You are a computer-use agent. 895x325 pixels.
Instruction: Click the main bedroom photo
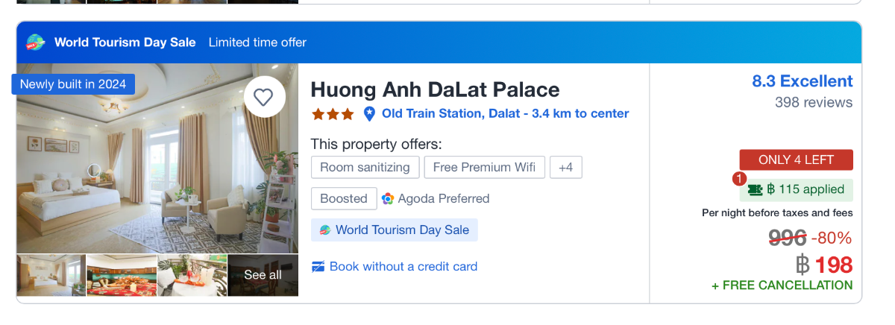157,171
